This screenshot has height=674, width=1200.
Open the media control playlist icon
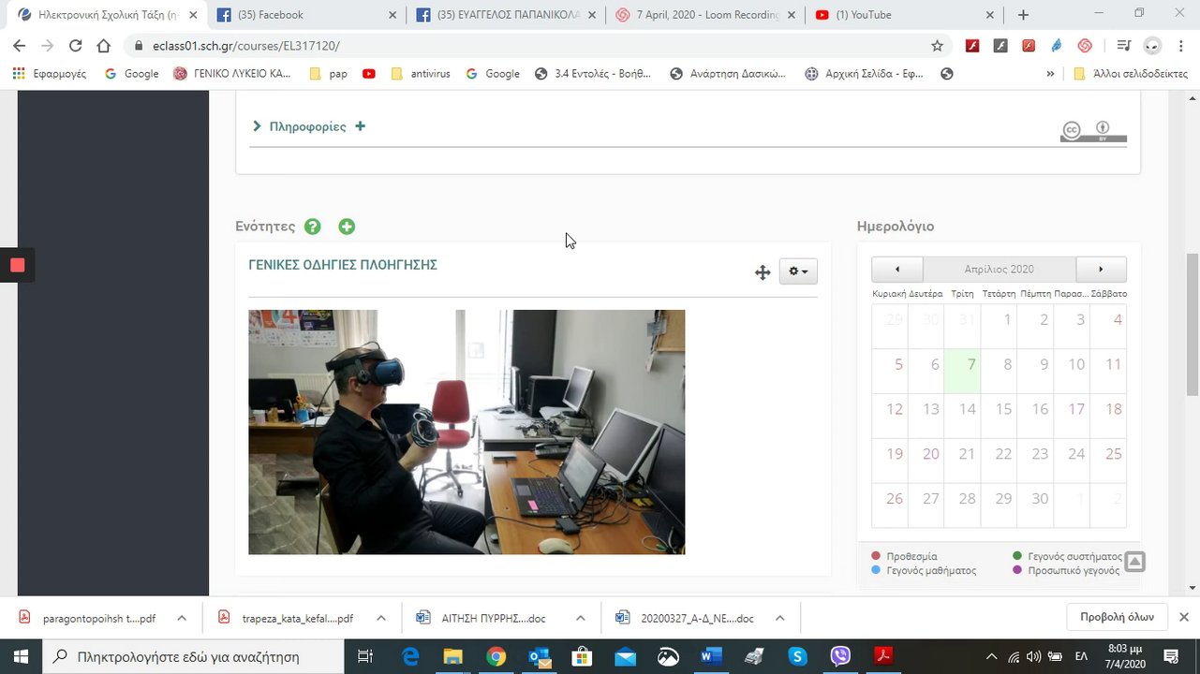tap(1124, 46)
